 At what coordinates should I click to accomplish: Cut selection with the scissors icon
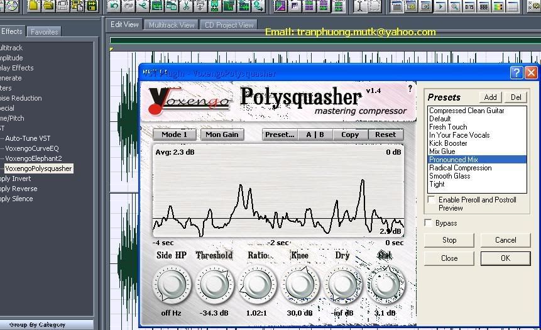point(187,6)
